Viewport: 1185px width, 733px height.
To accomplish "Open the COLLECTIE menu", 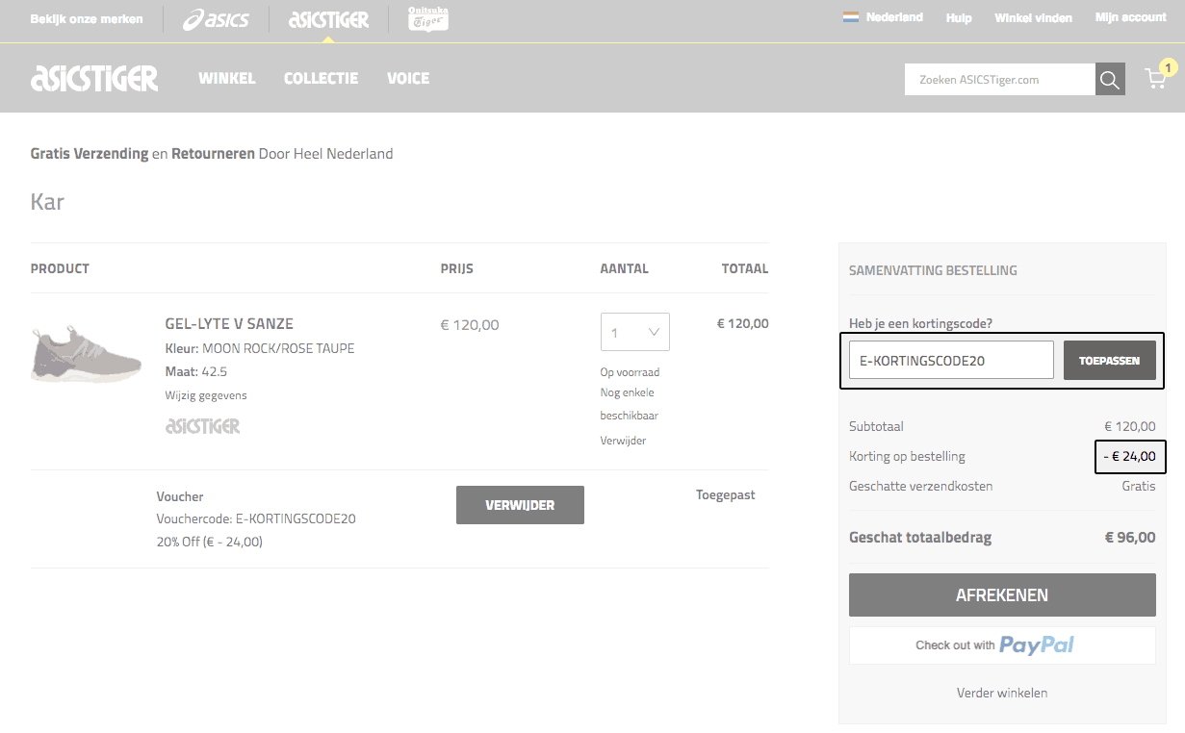I will (x=321, y=79).
